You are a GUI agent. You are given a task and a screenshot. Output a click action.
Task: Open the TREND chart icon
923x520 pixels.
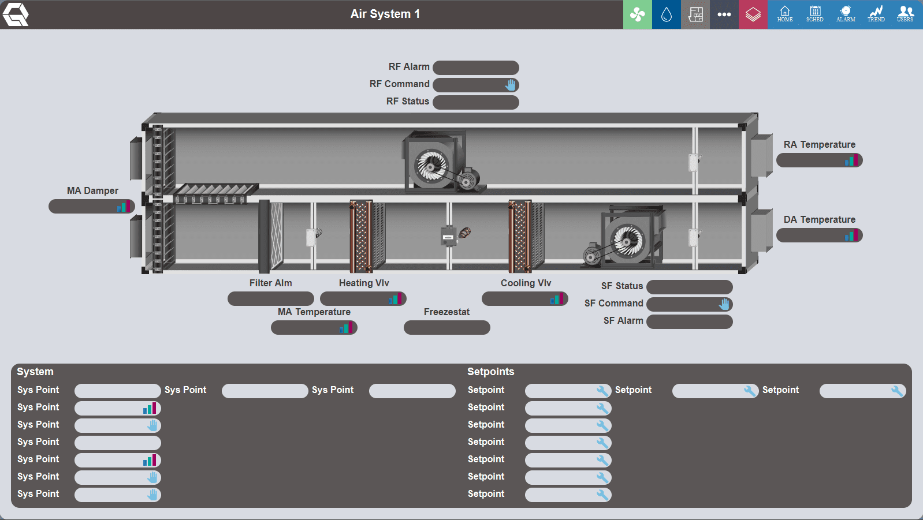[x=876, y=14]
